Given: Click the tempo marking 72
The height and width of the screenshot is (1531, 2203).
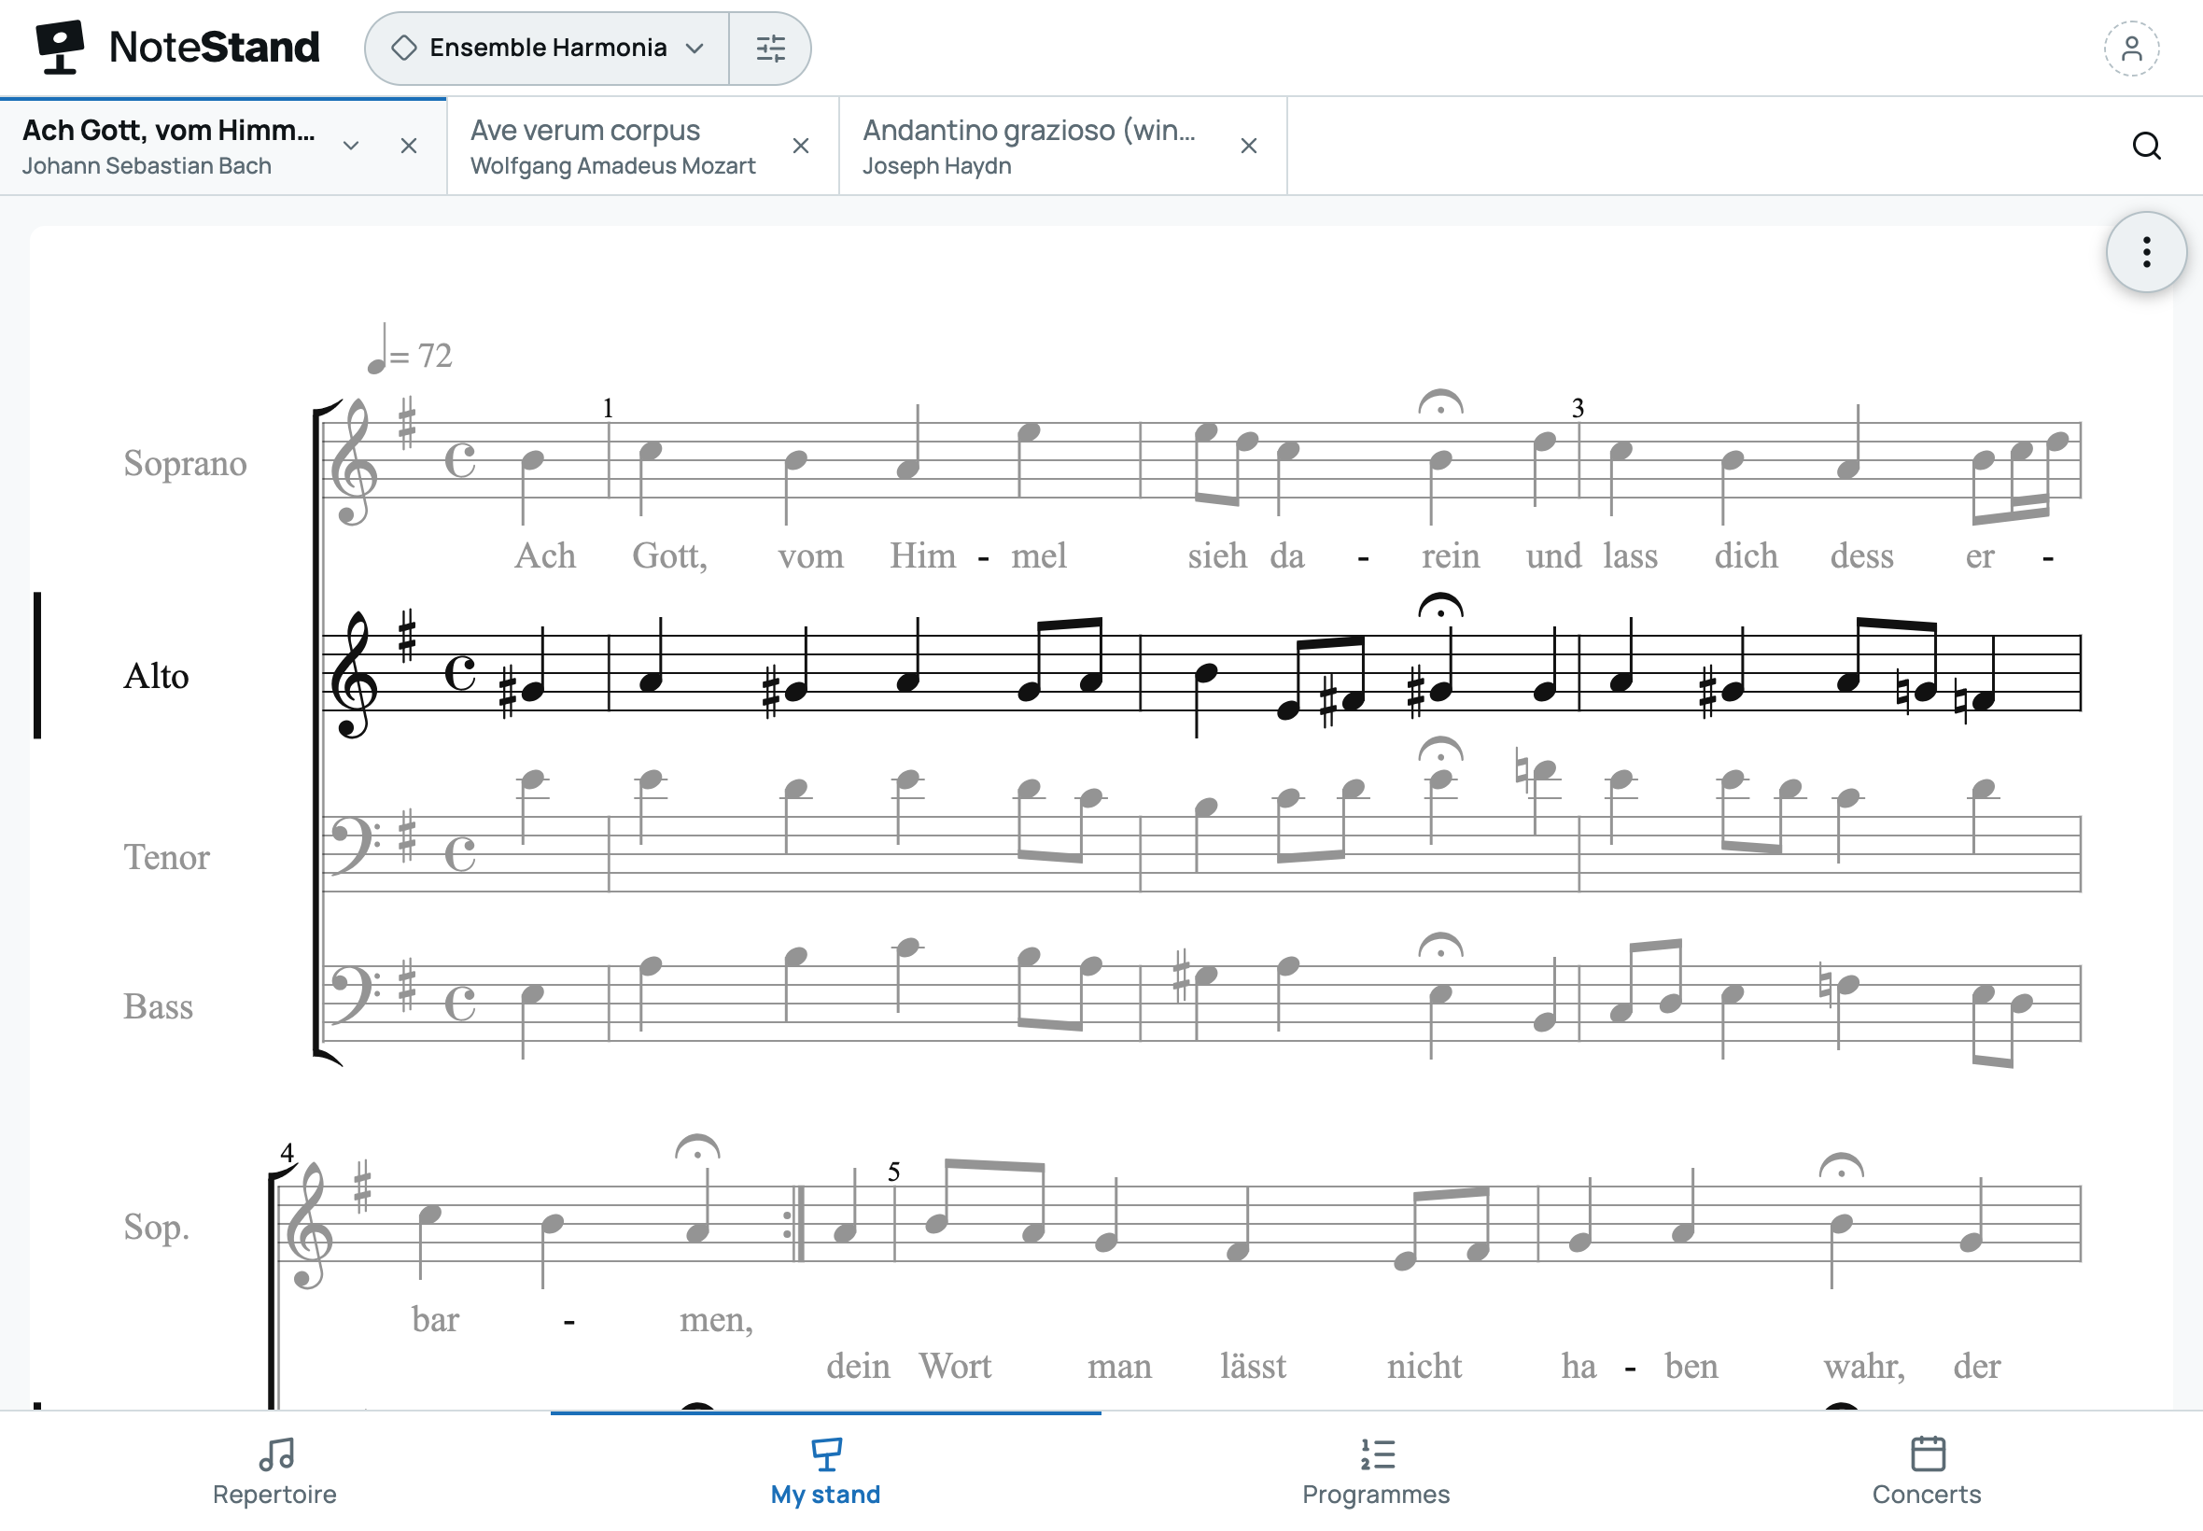Looking at the screenshot, I should click(x=410, y=350).
